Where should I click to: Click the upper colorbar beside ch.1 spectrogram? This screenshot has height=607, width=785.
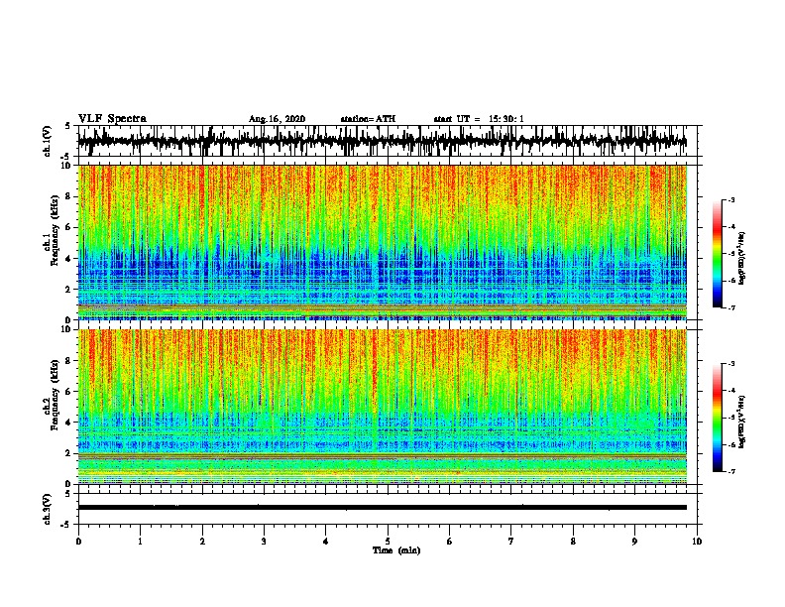coord(718,254)
